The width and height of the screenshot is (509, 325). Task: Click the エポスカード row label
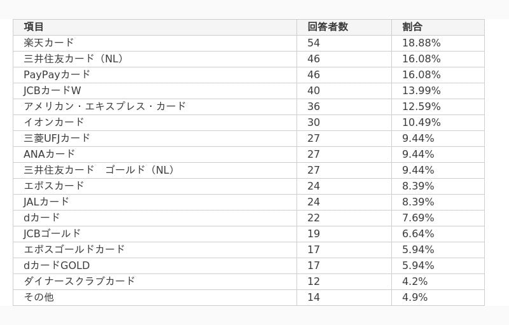(54, 186)
